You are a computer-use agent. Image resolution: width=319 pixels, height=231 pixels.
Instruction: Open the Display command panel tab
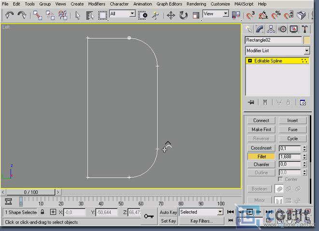point(293,29)
